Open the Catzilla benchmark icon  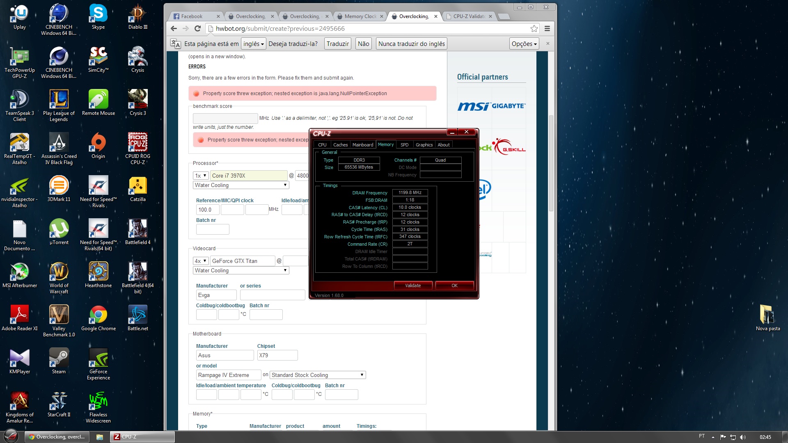click(x=137, y=189)
